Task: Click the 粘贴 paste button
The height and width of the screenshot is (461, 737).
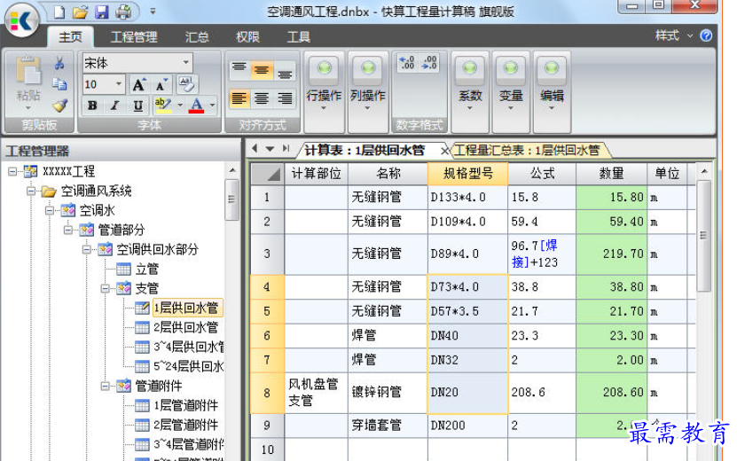Action: tap(28, 83)
